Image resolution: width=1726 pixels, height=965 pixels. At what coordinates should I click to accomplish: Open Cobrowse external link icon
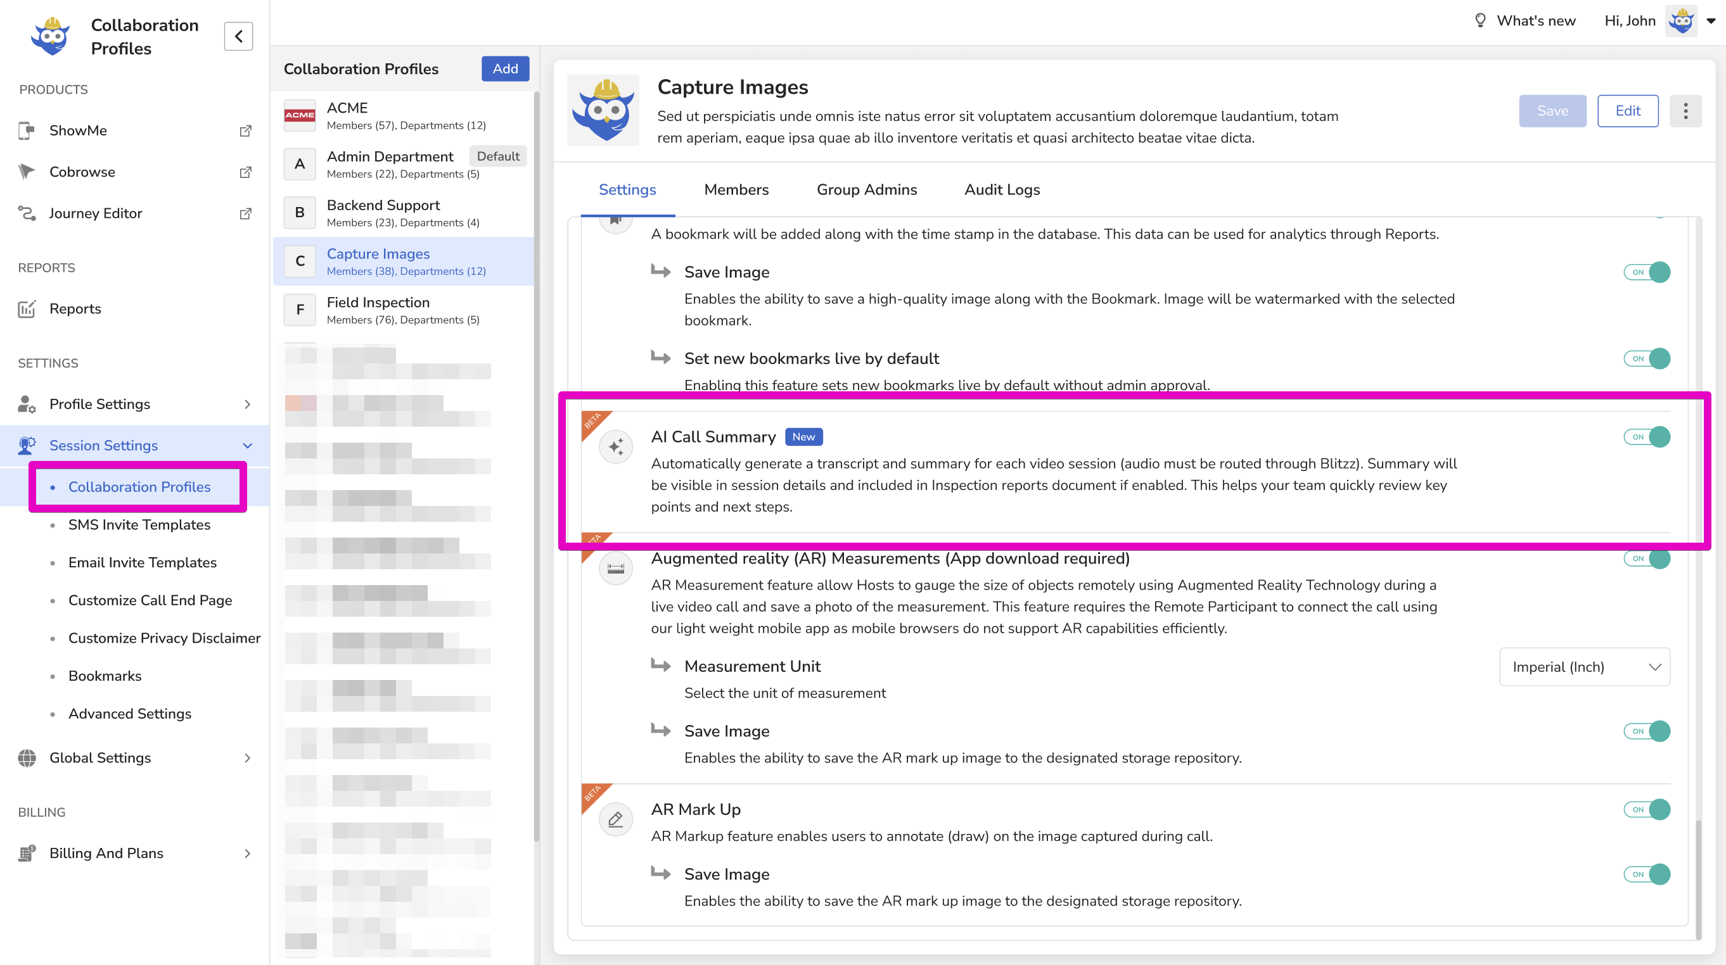click(x=245, y=172)
